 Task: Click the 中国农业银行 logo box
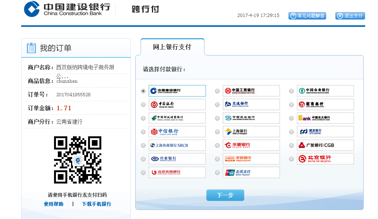point(325,91)
